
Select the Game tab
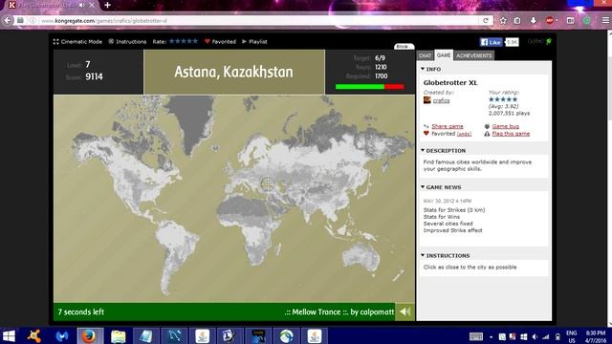click(x=444, y=55)
